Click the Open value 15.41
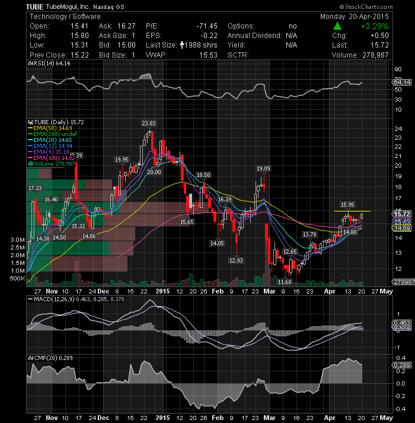 [x=79, y=26]
